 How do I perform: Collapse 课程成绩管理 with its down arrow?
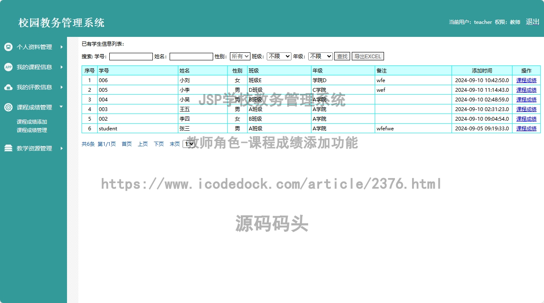tap(62, 107)
